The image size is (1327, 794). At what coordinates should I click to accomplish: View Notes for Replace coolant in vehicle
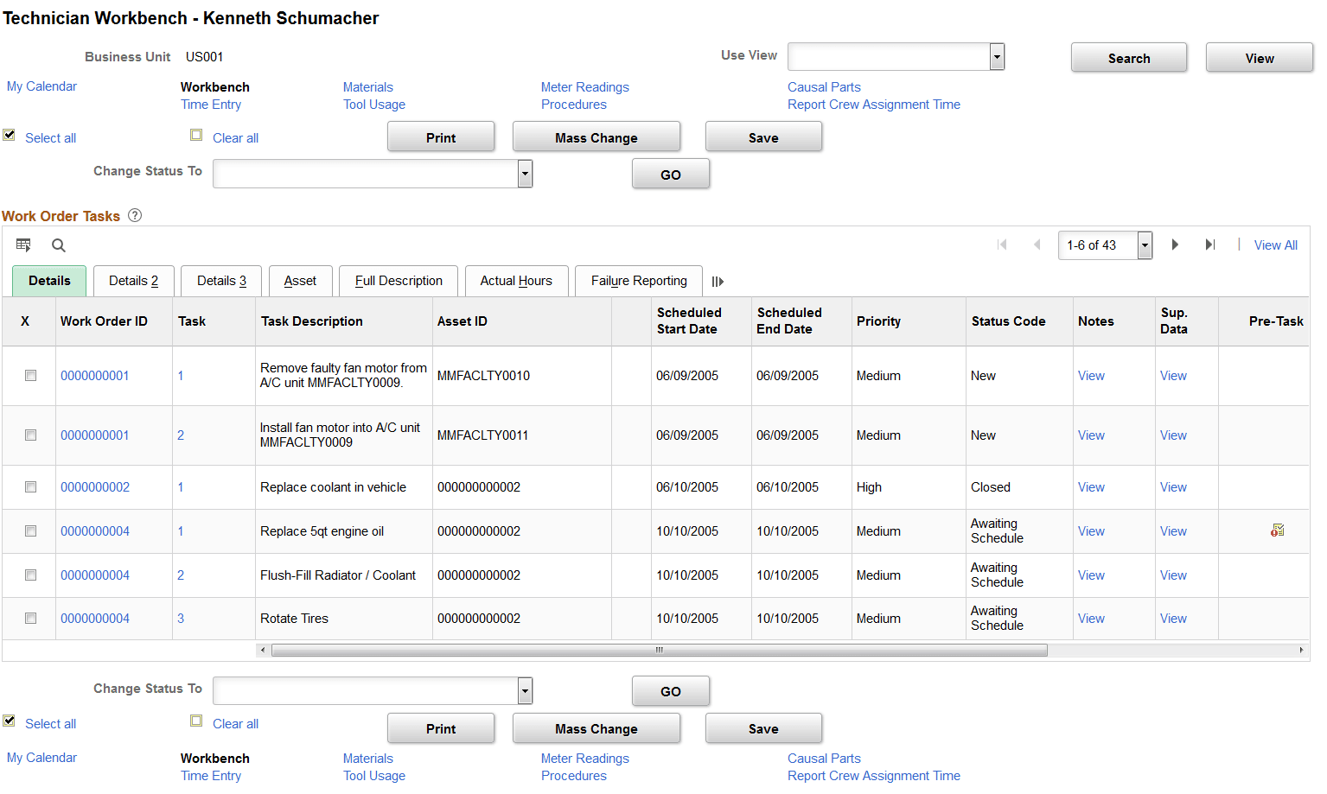tap(1091, 487)
